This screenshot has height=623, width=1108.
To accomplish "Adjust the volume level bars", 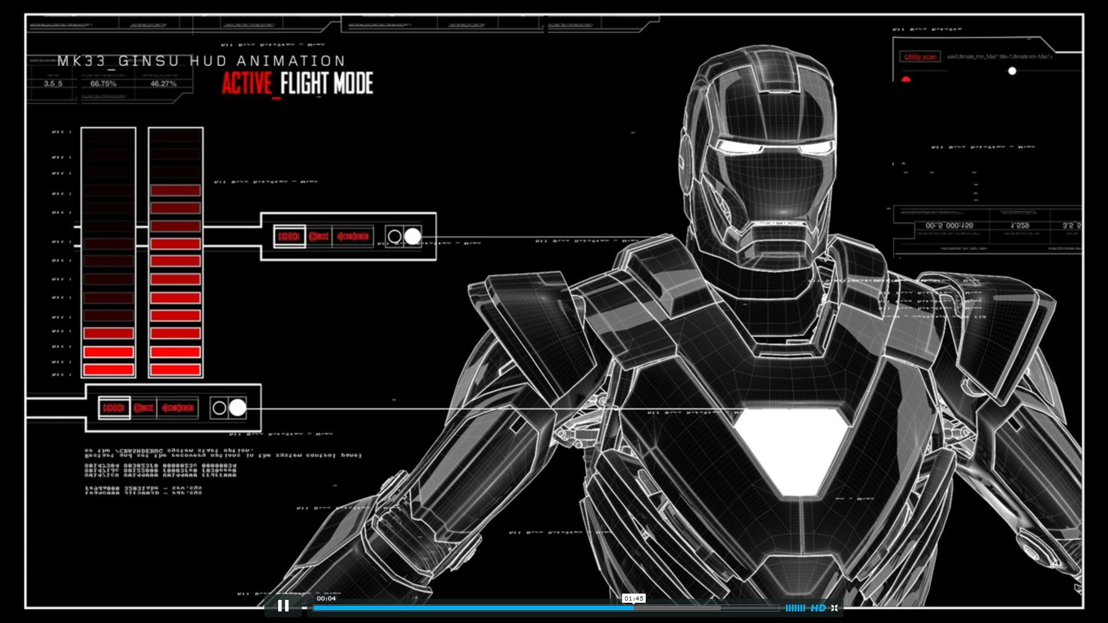I will (x=795, y=607).
